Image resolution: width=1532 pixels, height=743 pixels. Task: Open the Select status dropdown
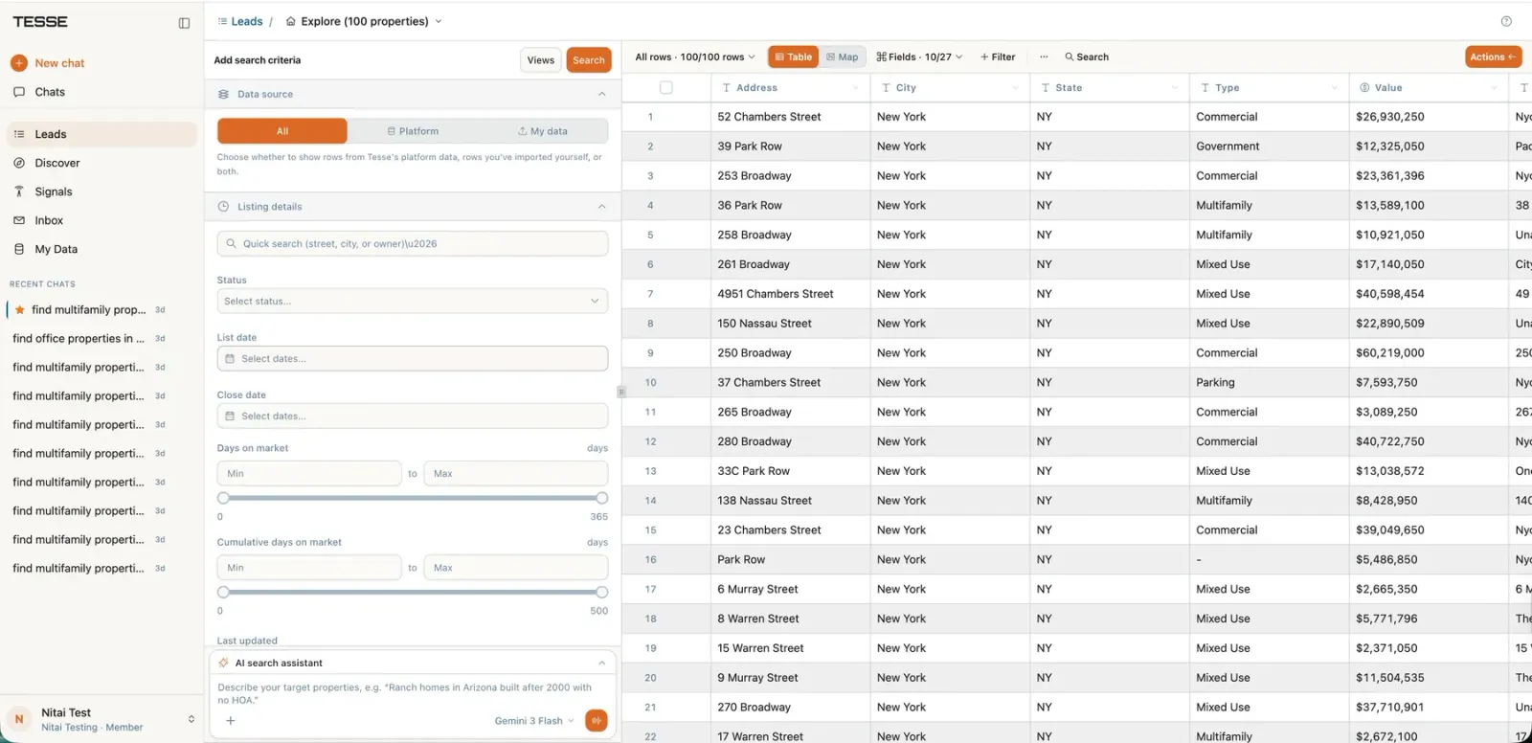point(413,301)
